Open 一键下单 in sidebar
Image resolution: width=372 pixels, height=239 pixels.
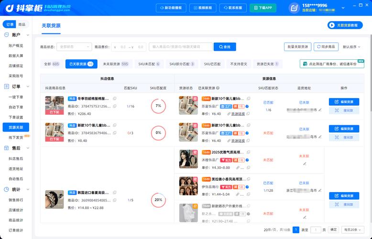coord(16,97)
